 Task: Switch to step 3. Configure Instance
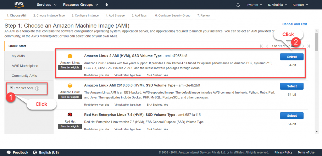point(85,16)
